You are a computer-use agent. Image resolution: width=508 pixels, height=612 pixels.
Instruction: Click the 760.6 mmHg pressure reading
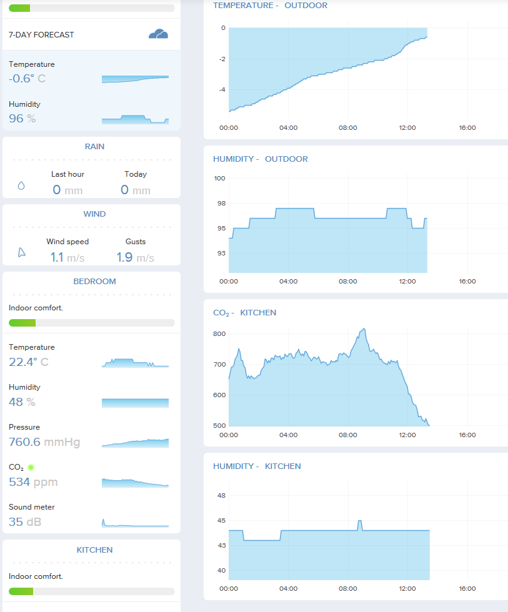tap(44, 442)
